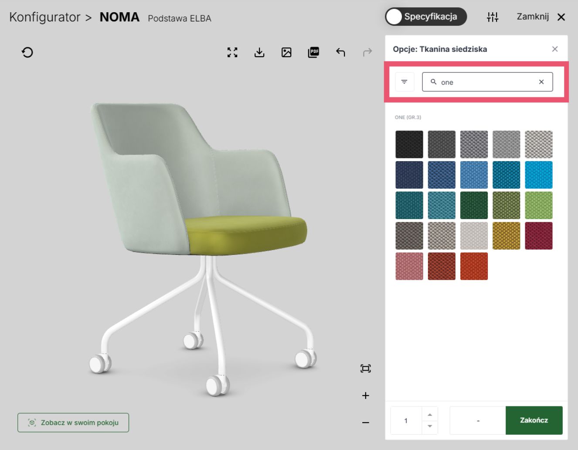This screenshot has height=450, width=578.
Task: Pick the dark charcoal fabric swatch
Action: click(442, 144)
